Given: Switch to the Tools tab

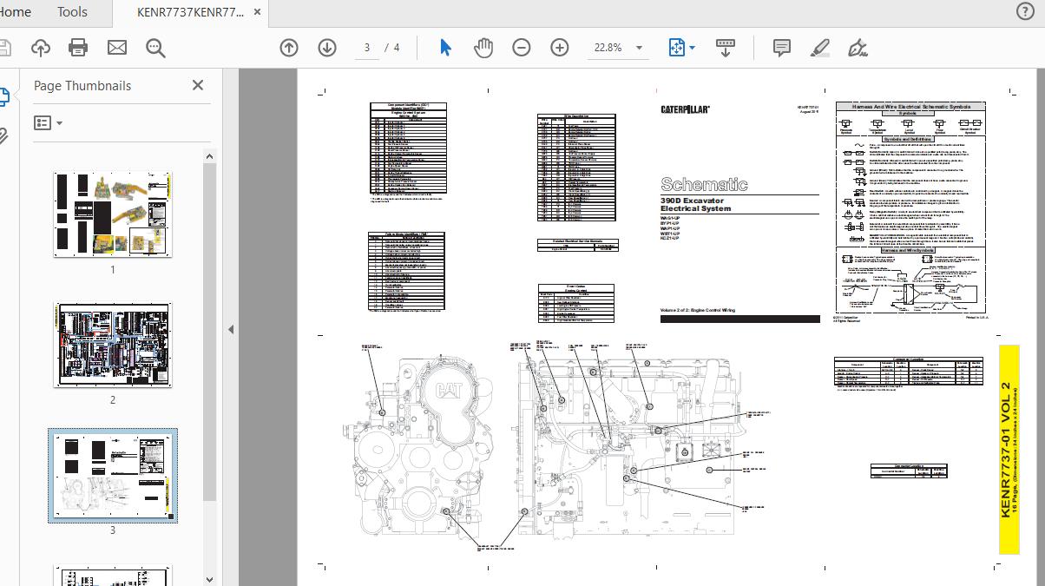Looking at the screenshot, I should [x=72, y=12].
